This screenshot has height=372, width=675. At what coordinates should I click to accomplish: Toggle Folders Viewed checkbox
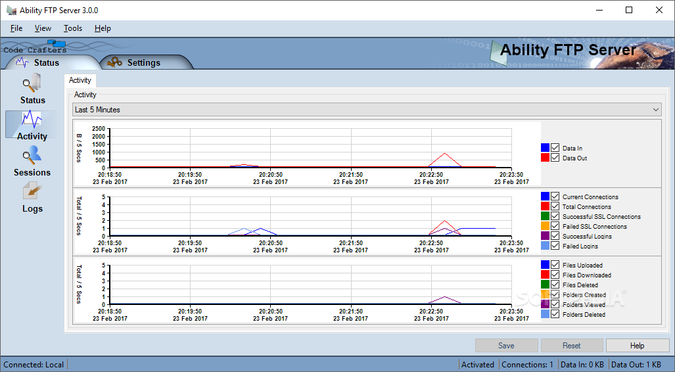[555, 304]
